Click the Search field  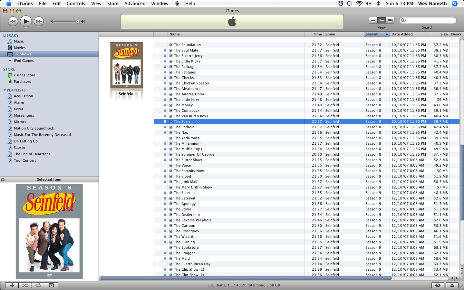click(x=428, y=20)
